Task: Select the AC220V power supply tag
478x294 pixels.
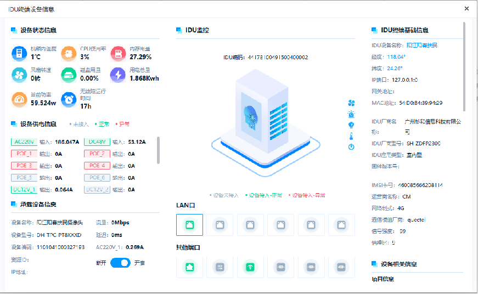Action: pyautogui.click(x=24, y=142)
